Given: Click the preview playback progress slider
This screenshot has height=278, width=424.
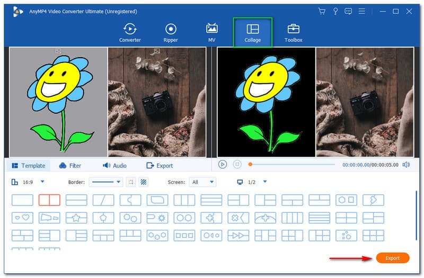Looking at the screenshot, I should coord(291,165).
